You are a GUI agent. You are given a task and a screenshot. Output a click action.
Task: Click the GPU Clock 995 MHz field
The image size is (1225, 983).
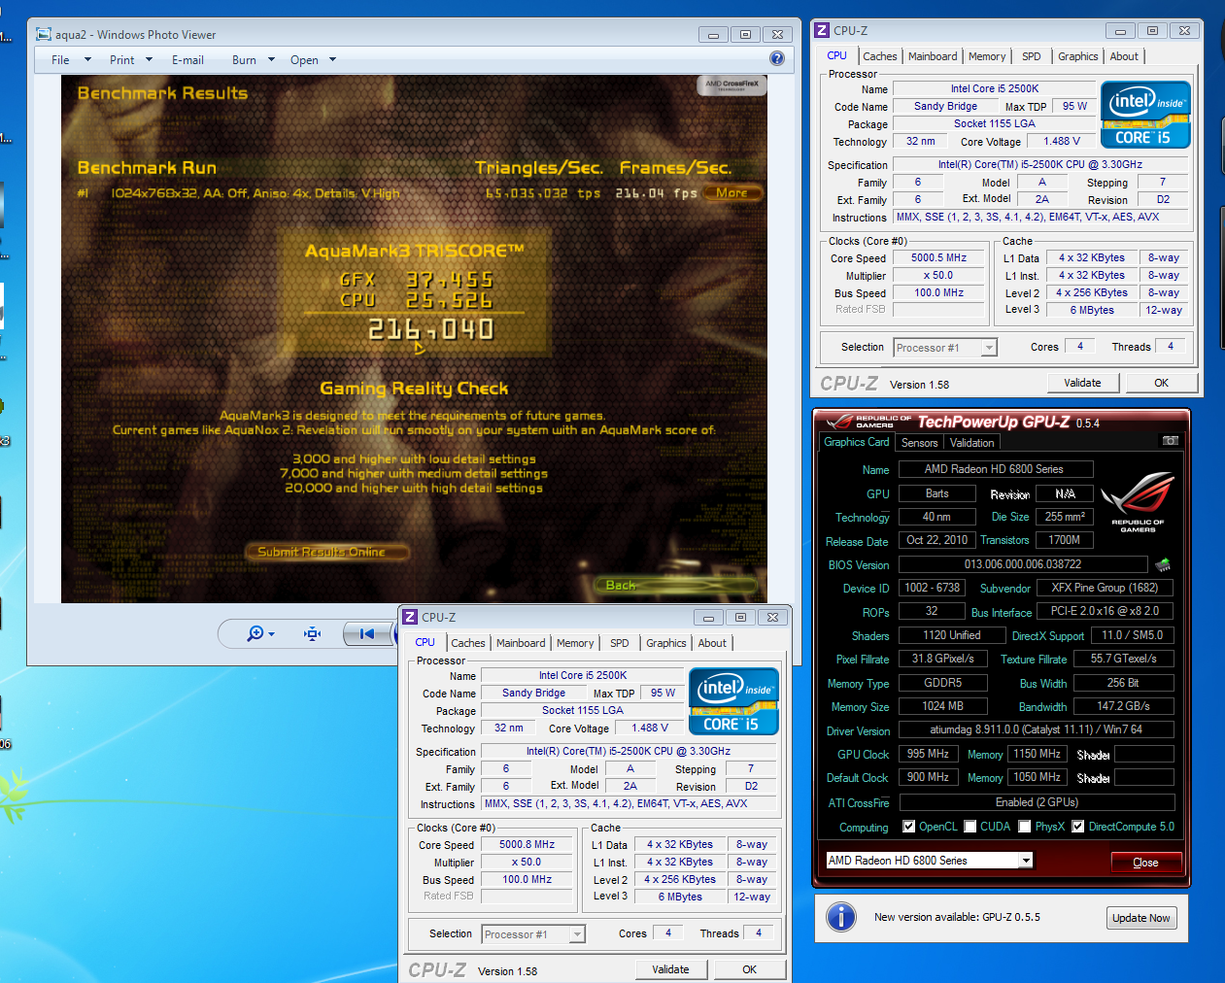coord(929,754)
